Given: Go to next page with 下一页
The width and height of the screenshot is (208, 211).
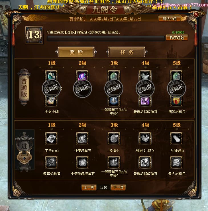Looking at the screenshot, I should (118, 187).
